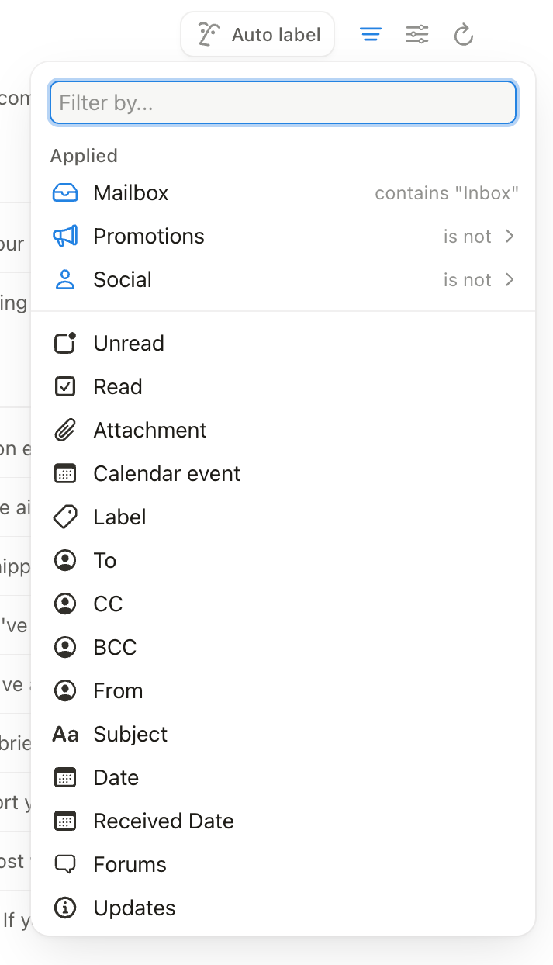The image size is (553, 965).
Task: Select the Subject 'Aa' icon
Action: click(x=65, y=734)
